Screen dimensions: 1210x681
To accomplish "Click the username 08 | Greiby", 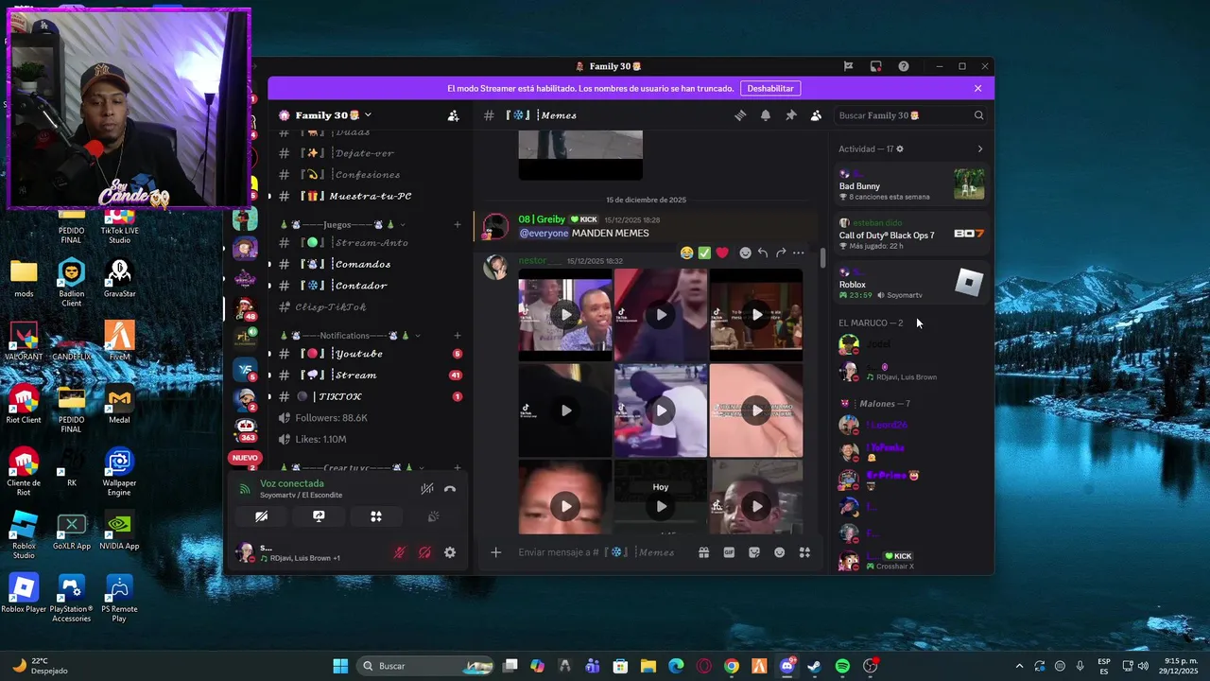I will 541,219.
